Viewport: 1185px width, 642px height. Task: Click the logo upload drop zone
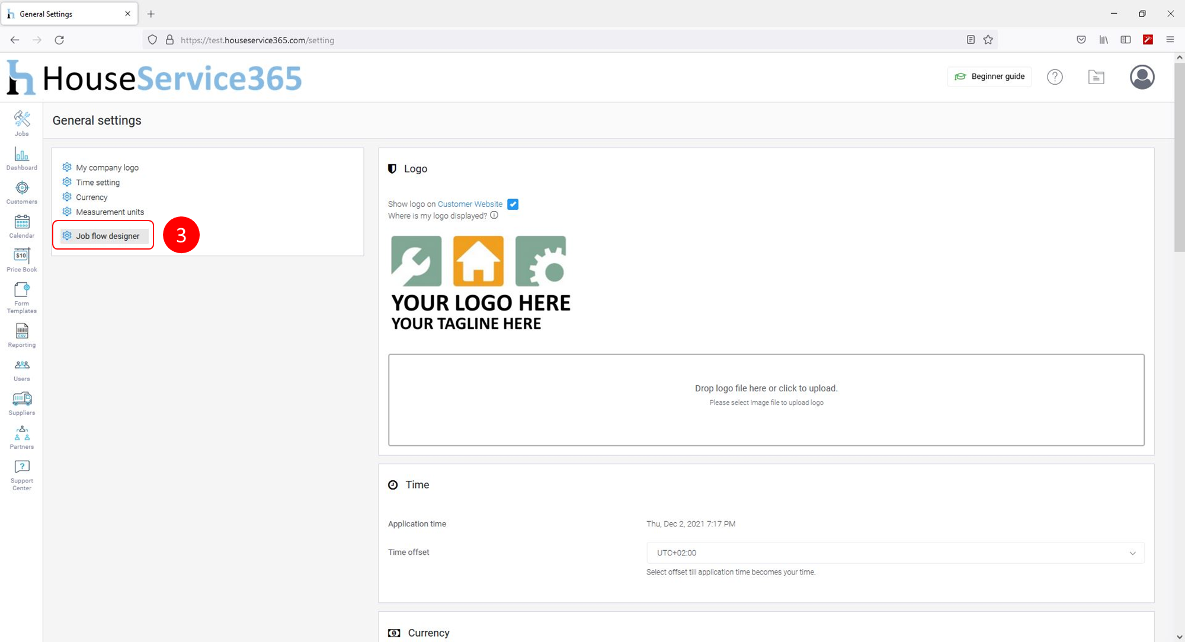point(766,400)
